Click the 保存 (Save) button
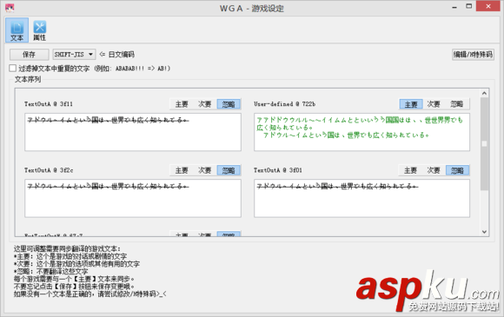The width and height of the screenshot is (504, 317). (x=29, y=54)
